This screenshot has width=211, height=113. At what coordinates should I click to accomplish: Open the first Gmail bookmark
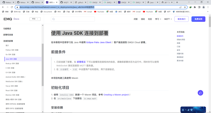tap(88, 12)
